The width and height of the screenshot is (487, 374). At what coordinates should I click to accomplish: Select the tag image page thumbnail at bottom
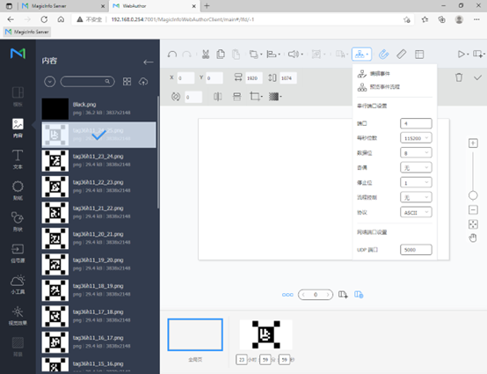pyautogui.click(x=265, y=334)
